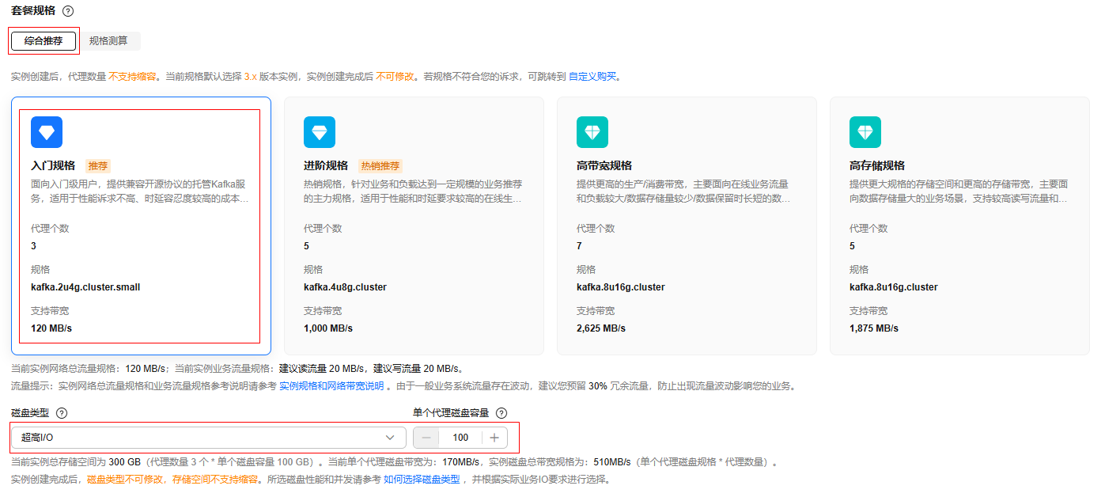Click help icon beside 套餐规格

click(68, 11)
